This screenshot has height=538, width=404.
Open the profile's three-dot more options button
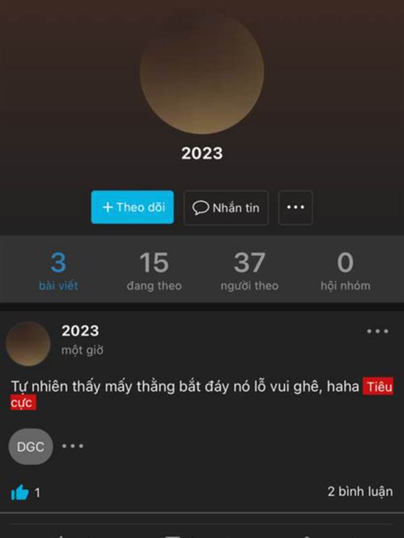tap(295, 208)
